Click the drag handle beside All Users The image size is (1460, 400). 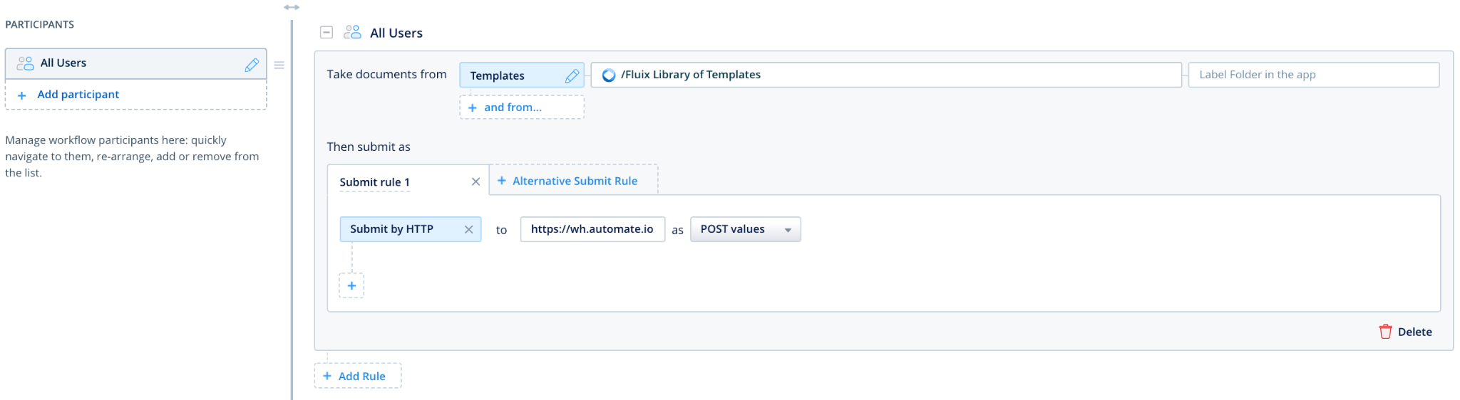pos(279,65)
